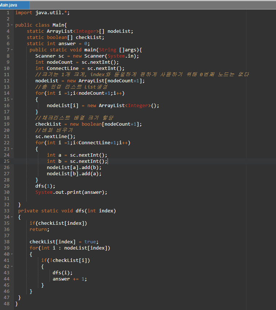The width and height of the screenshot is (276, 310).
Task: Click 'for(int i : nodeList[index])' line
Action: pos(70,248)
